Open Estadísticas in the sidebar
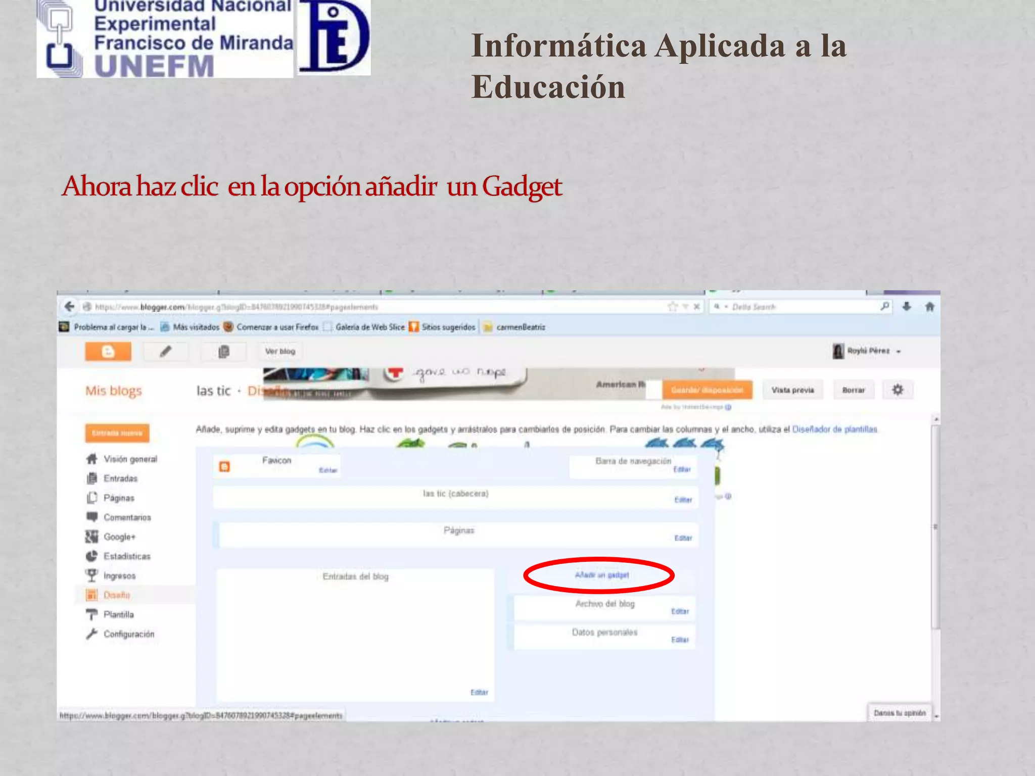1035x776 pixels. [127, 556]
